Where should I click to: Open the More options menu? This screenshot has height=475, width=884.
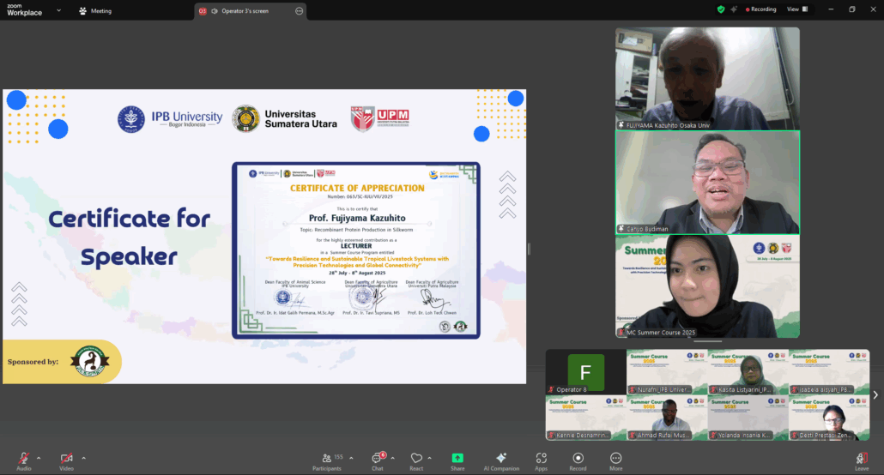(x=615, y=460)
